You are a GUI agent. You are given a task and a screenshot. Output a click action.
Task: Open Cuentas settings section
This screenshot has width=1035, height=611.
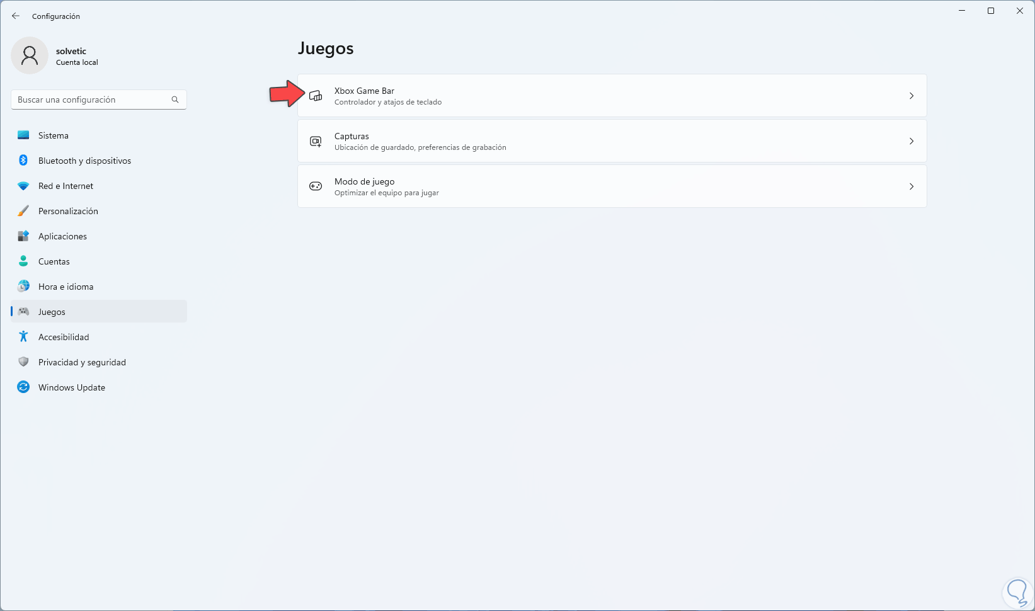pyautogui.click(x=54, y=261)
